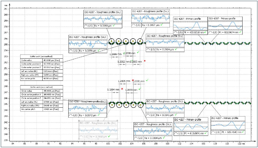258x148 pixels.
Task: Click the green checkmark beside 1.2000 mm distance
Action: 140,89
